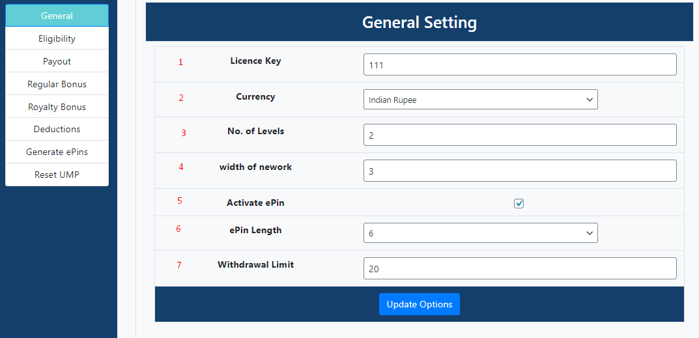Open the Deductions tab
The width and height of the screenshot is (699, 338).
(57, 129)
